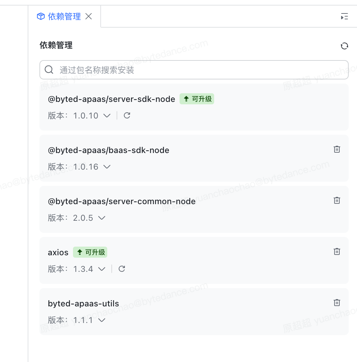This screenshot has width=357, height=362.
Task: Delete the server-common-node dependency
Action: 337,200
